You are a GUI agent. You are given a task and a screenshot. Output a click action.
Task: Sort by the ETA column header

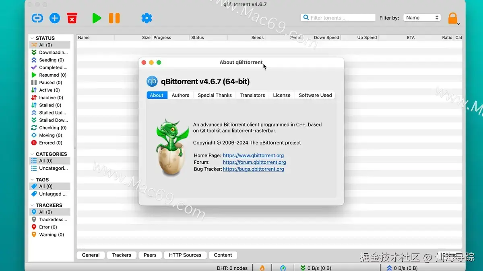coord(398,37)
